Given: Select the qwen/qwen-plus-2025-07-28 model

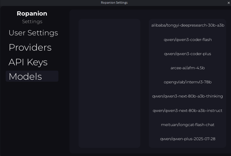Looking at the screenshot, I should tap(188, 139).
